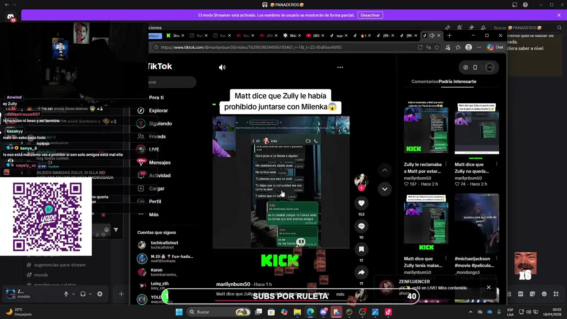Open LIVE in TikTok sidebar
This screenshot has height=319, width=567.
149,149
